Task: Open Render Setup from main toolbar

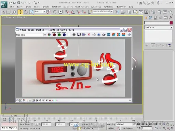Action: pyautogui.click(x=160, y=12)
